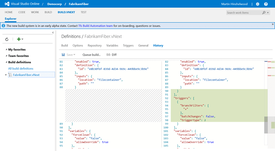Go to the WORK hub
The width and height of the screenshot is (275, 151).
coord(35,12)
